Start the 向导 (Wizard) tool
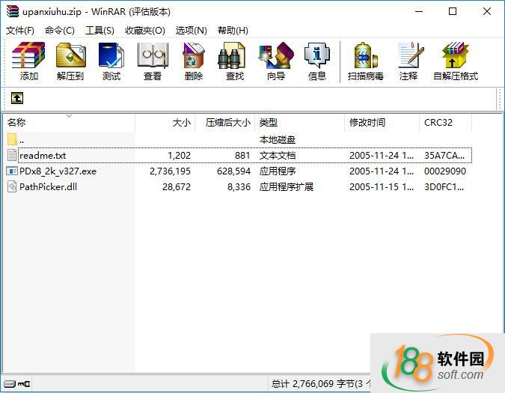Image resolution: width=505 pixels, height=393 pixels. click(x=275, y=61)
